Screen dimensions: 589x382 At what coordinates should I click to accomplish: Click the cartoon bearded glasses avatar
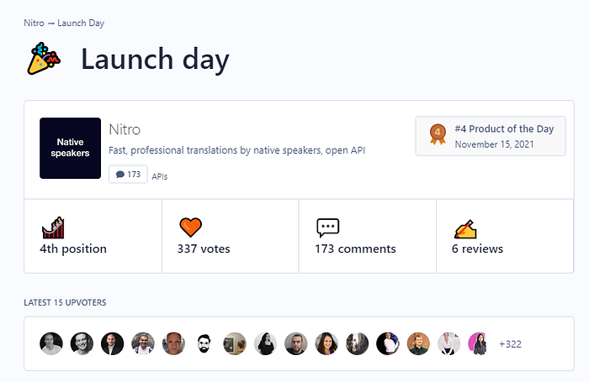[x=204, y=343]
